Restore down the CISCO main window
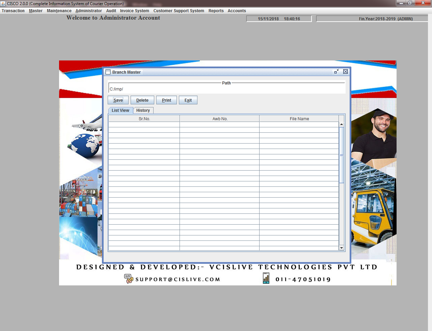The width and height of the screenshot is (432, 331). (410, 3)
